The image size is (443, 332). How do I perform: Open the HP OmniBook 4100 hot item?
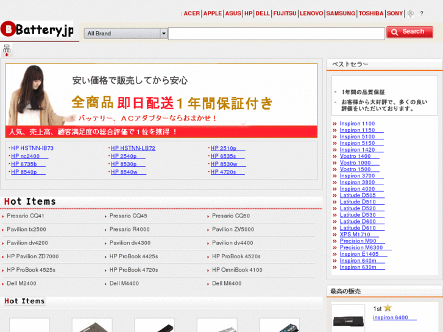(237, 270)
